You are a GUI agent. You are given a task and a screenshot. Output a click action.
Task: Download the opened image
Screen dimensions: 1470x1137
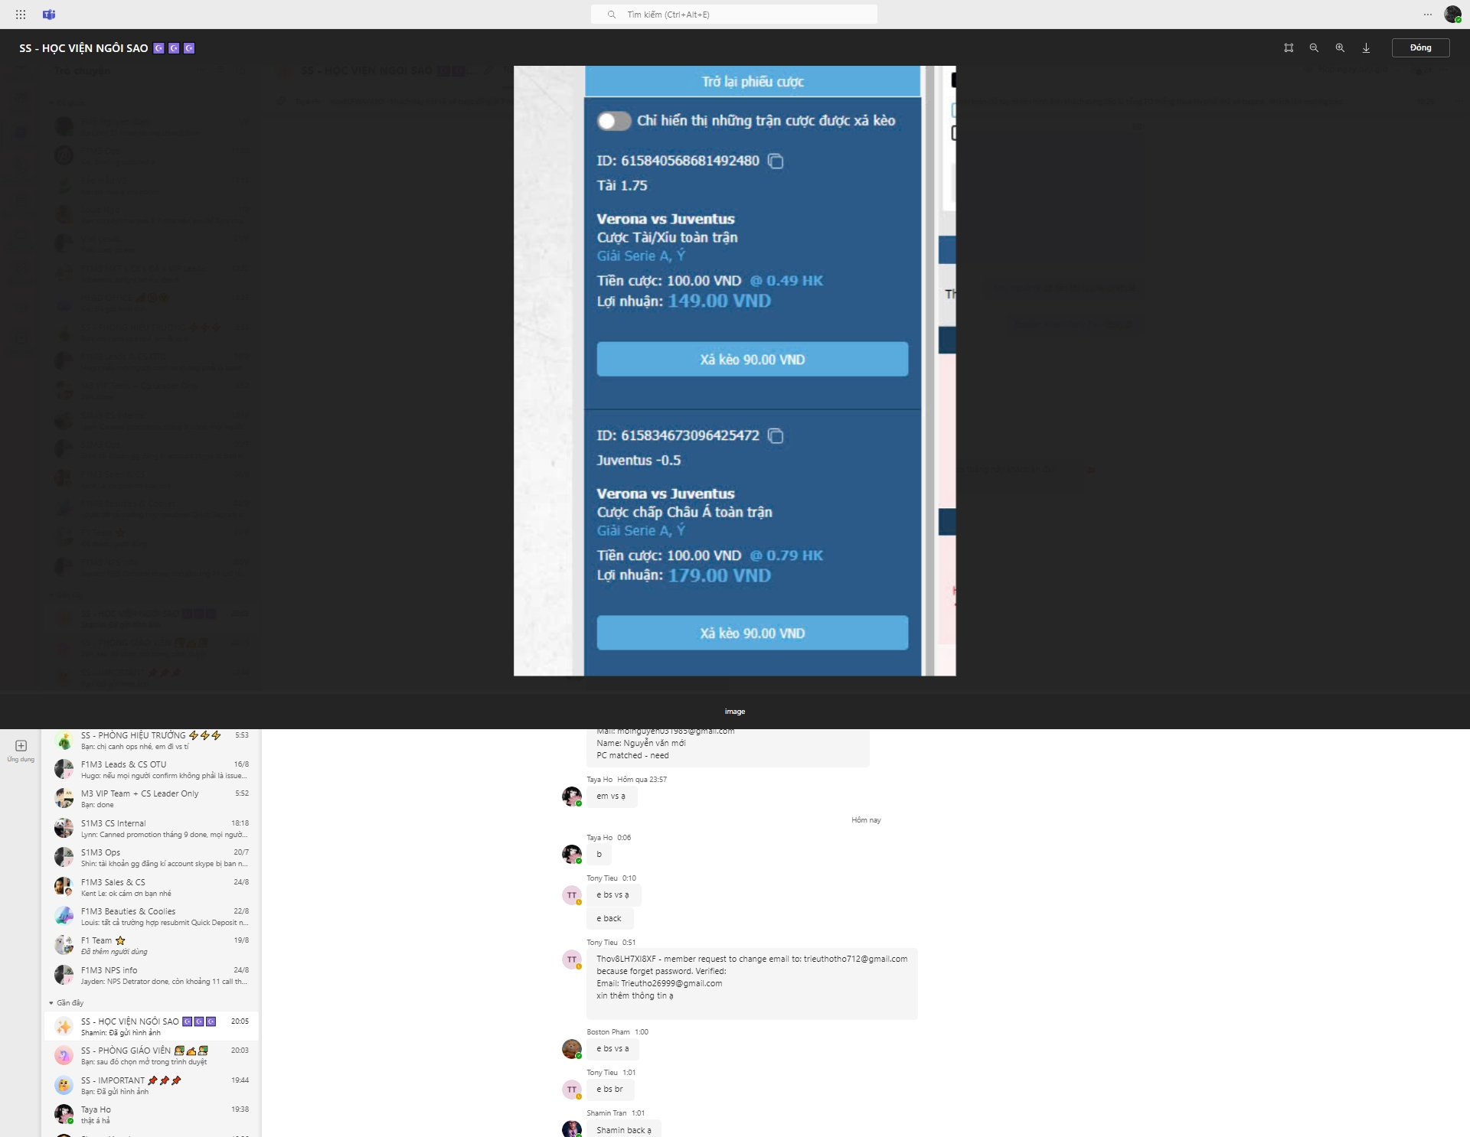click(x=1366, y=47)
